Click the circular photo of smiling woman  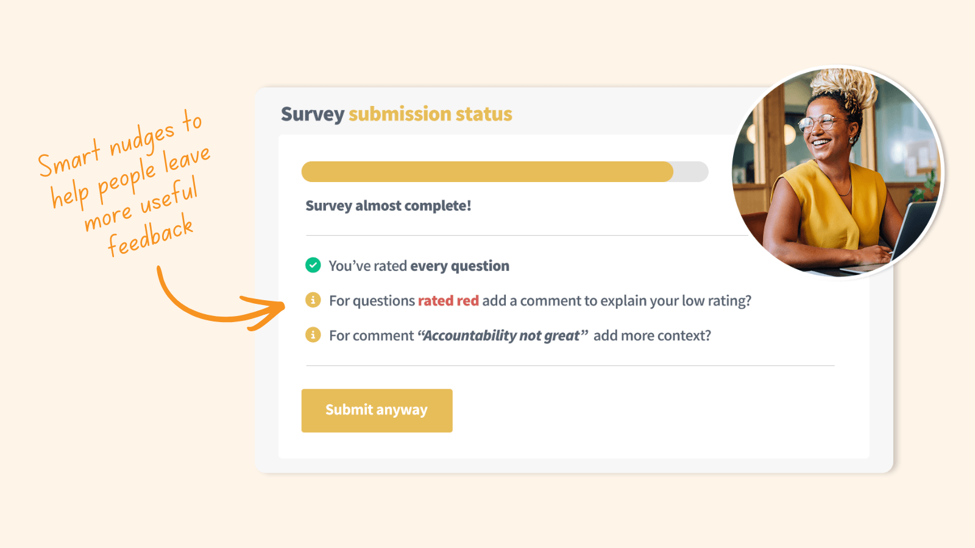coord(837,172)
